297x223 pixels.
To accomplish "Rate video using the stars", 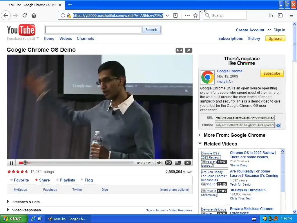I will point(18,172).
